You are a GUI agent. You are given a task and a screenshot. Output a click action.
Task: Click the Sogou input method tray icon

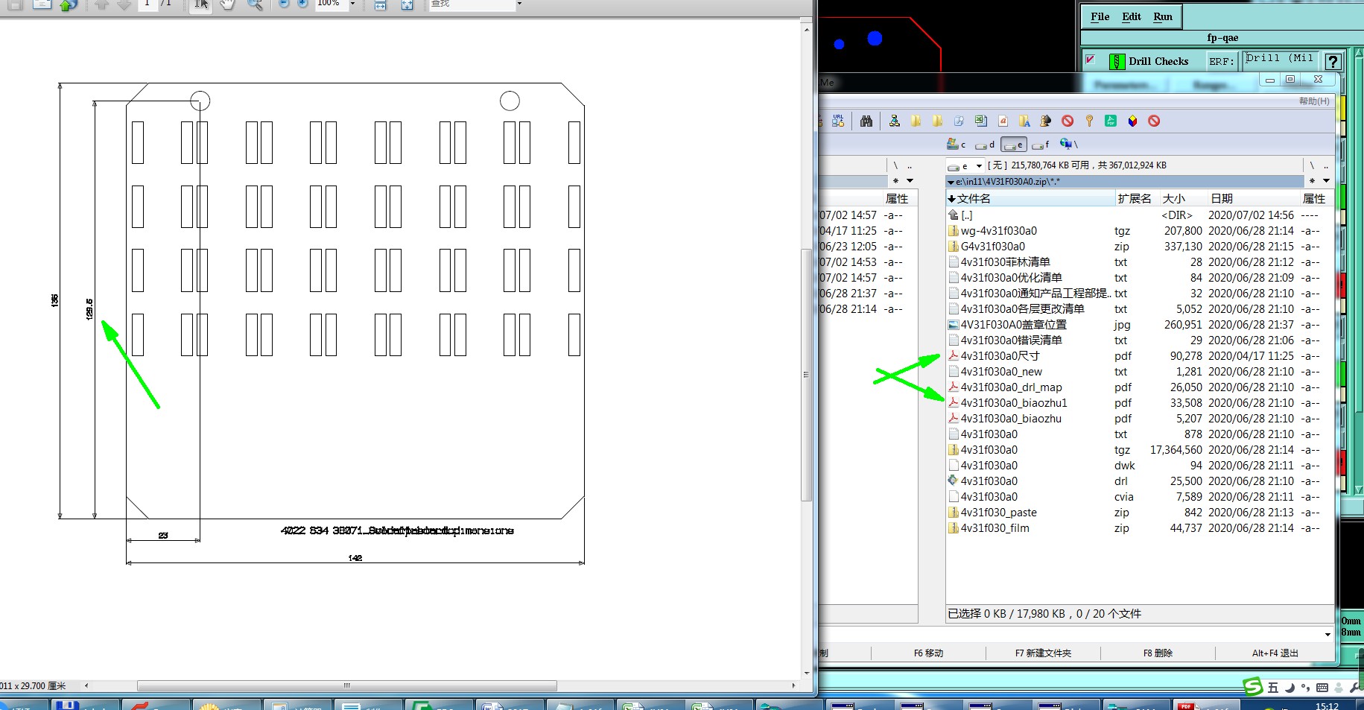[1254, 686]
